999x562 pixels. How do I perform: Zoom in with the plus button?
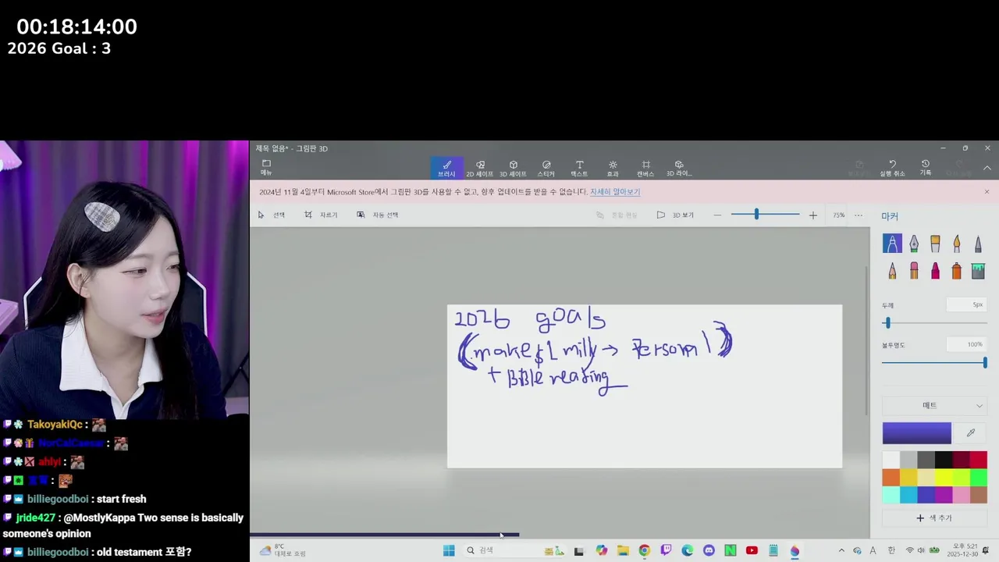(812, 215)
